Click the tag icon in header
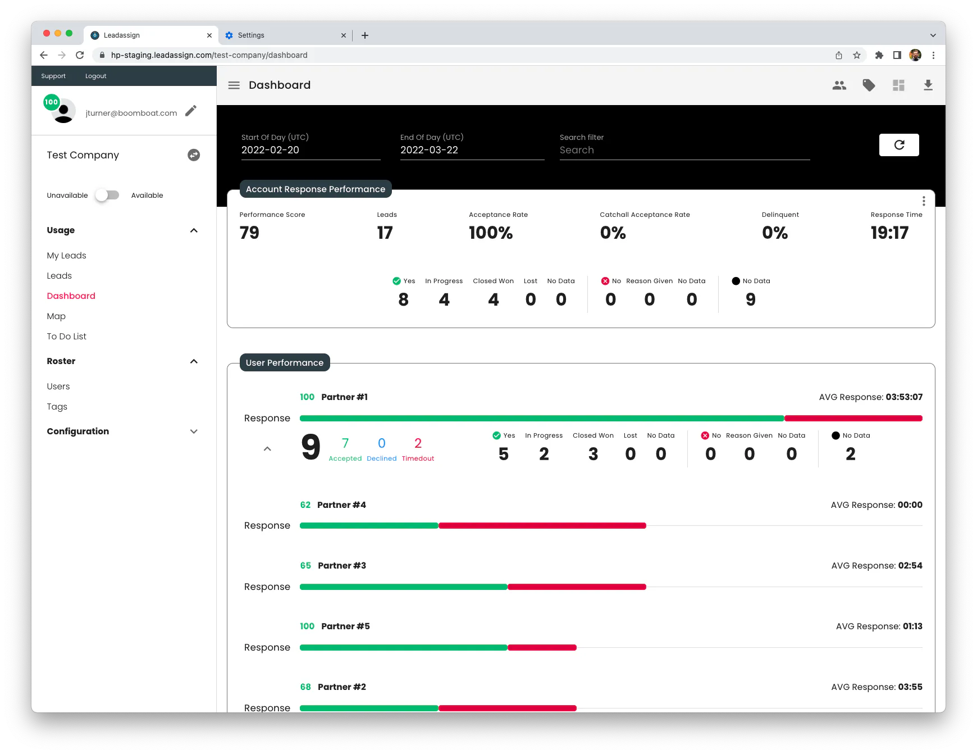This screenshot has height=754, width=977. click(869, 85)
